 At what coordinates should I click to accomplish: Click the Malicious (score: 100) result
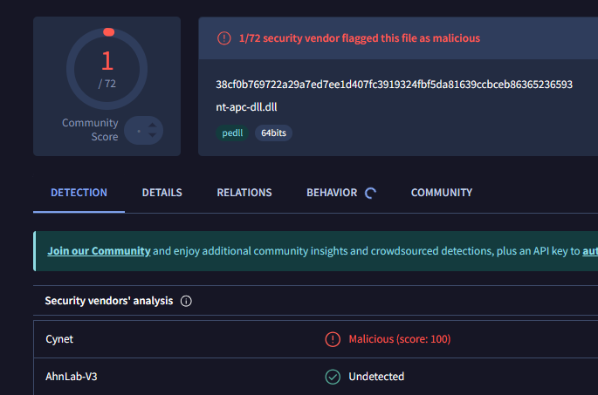(399, 338)
